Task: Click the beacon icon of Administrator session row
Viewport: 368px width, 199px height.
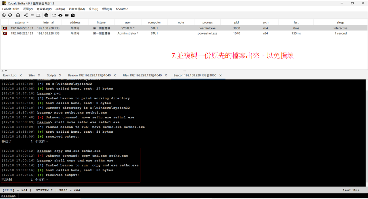Action: pos(5,33)
